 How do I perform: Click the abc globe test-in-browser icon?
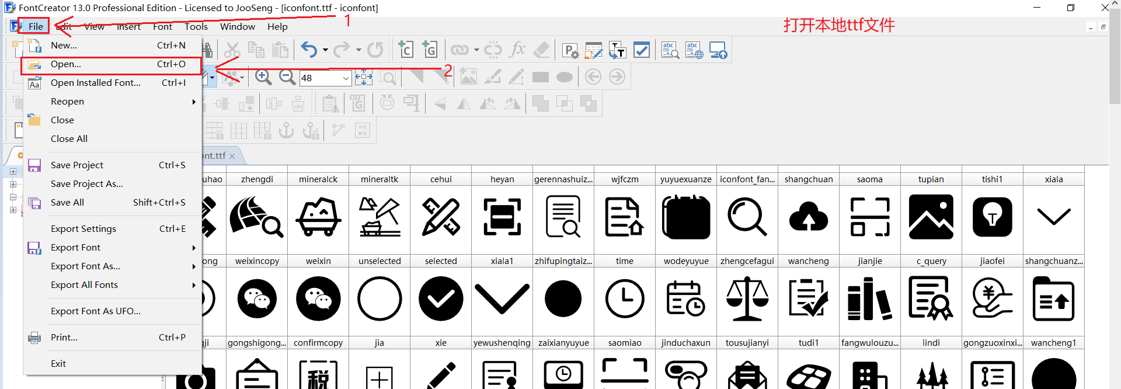(694, 50)
